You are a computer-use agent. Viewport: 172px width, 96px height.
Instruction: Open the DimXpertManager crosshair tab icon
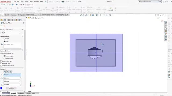[13, 20]
